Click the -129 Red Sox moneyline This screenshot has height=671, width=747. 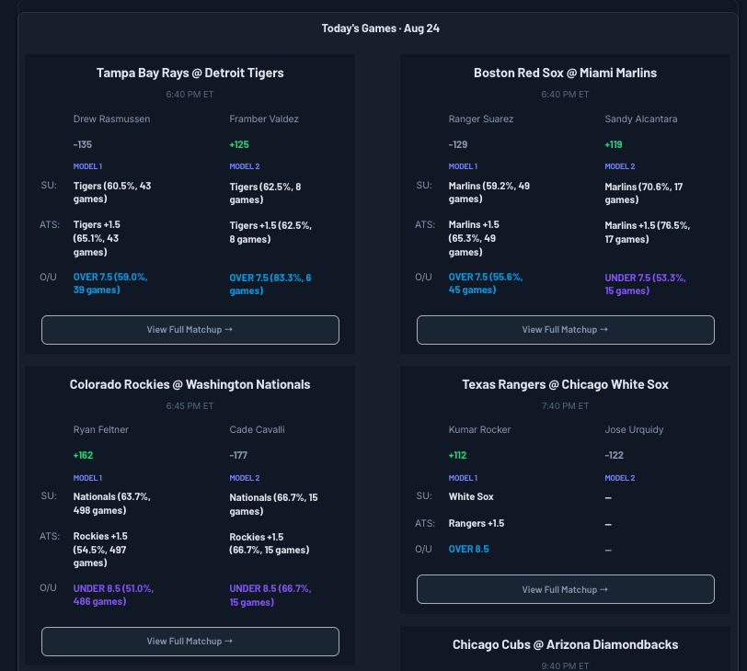(458, 144)
